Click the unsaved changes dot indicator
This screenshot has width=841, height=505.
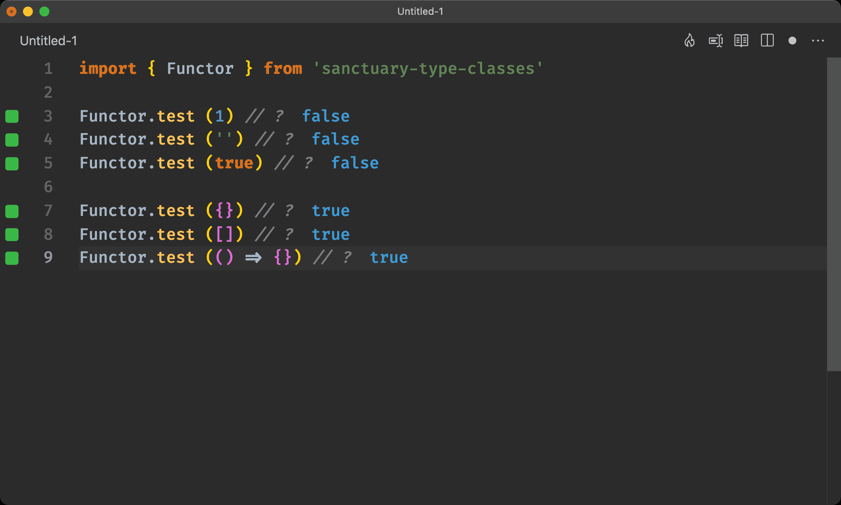792,41
